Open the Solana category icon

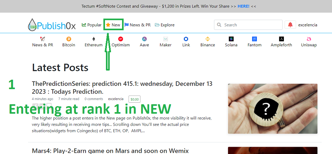pos(231,39)
